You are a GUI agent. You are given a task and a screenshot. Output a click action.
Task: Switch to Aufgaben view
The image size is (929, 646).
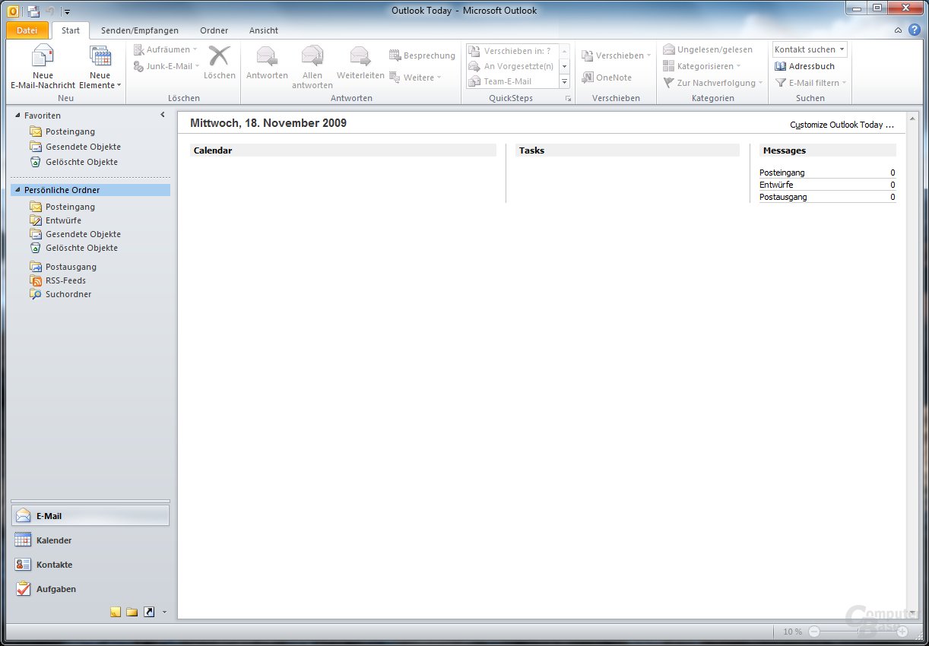click(90, 589)
